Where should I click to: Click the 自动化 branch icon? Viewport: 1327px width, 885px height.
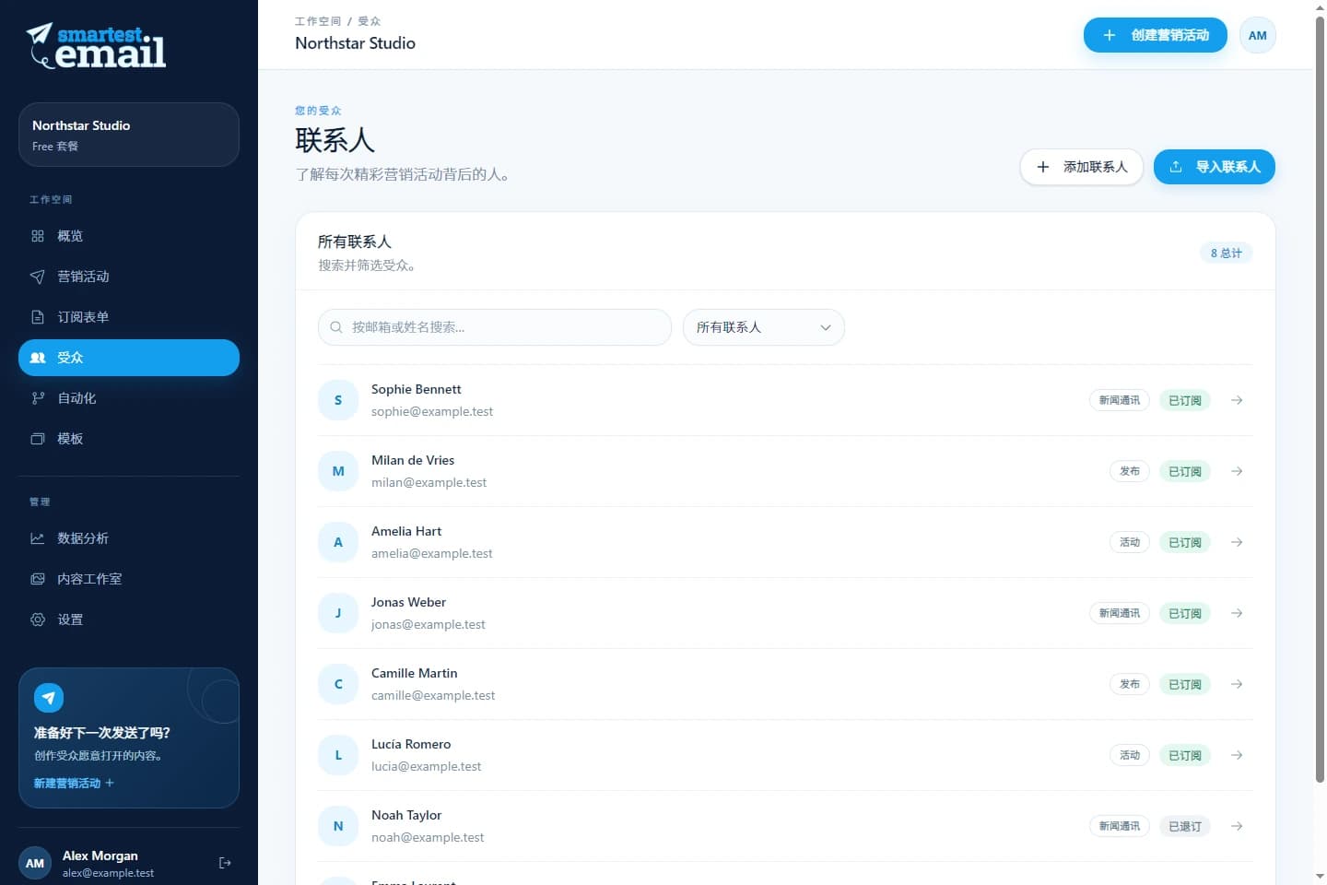point(38,398)
